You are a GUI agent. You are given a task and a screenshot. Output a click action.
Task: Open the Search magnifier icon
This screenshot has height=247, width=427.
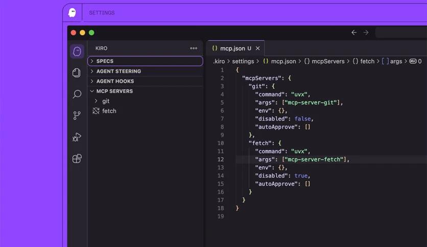(x=77, y=94)
